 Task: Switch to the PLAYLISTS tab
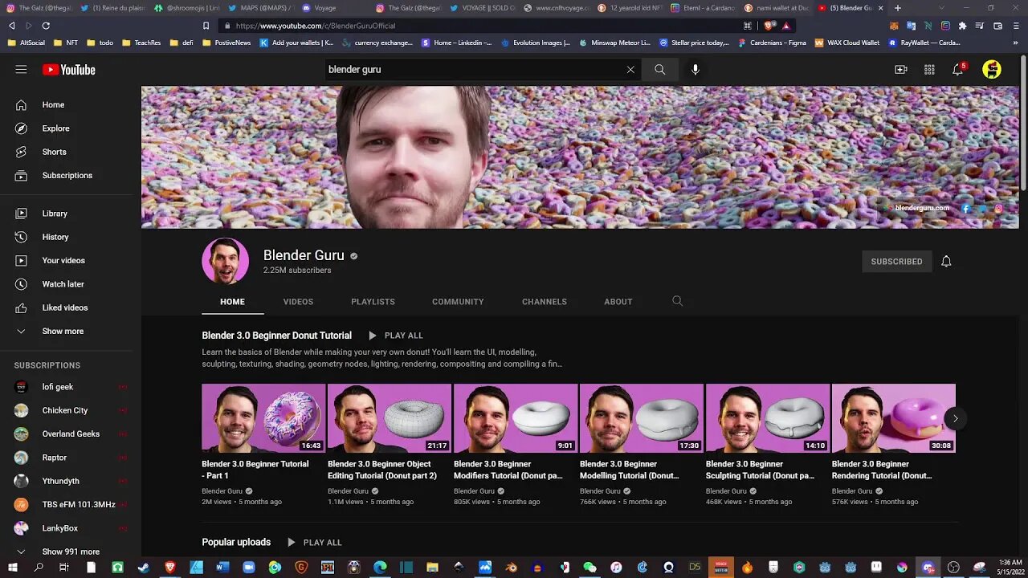pos(373,302)
